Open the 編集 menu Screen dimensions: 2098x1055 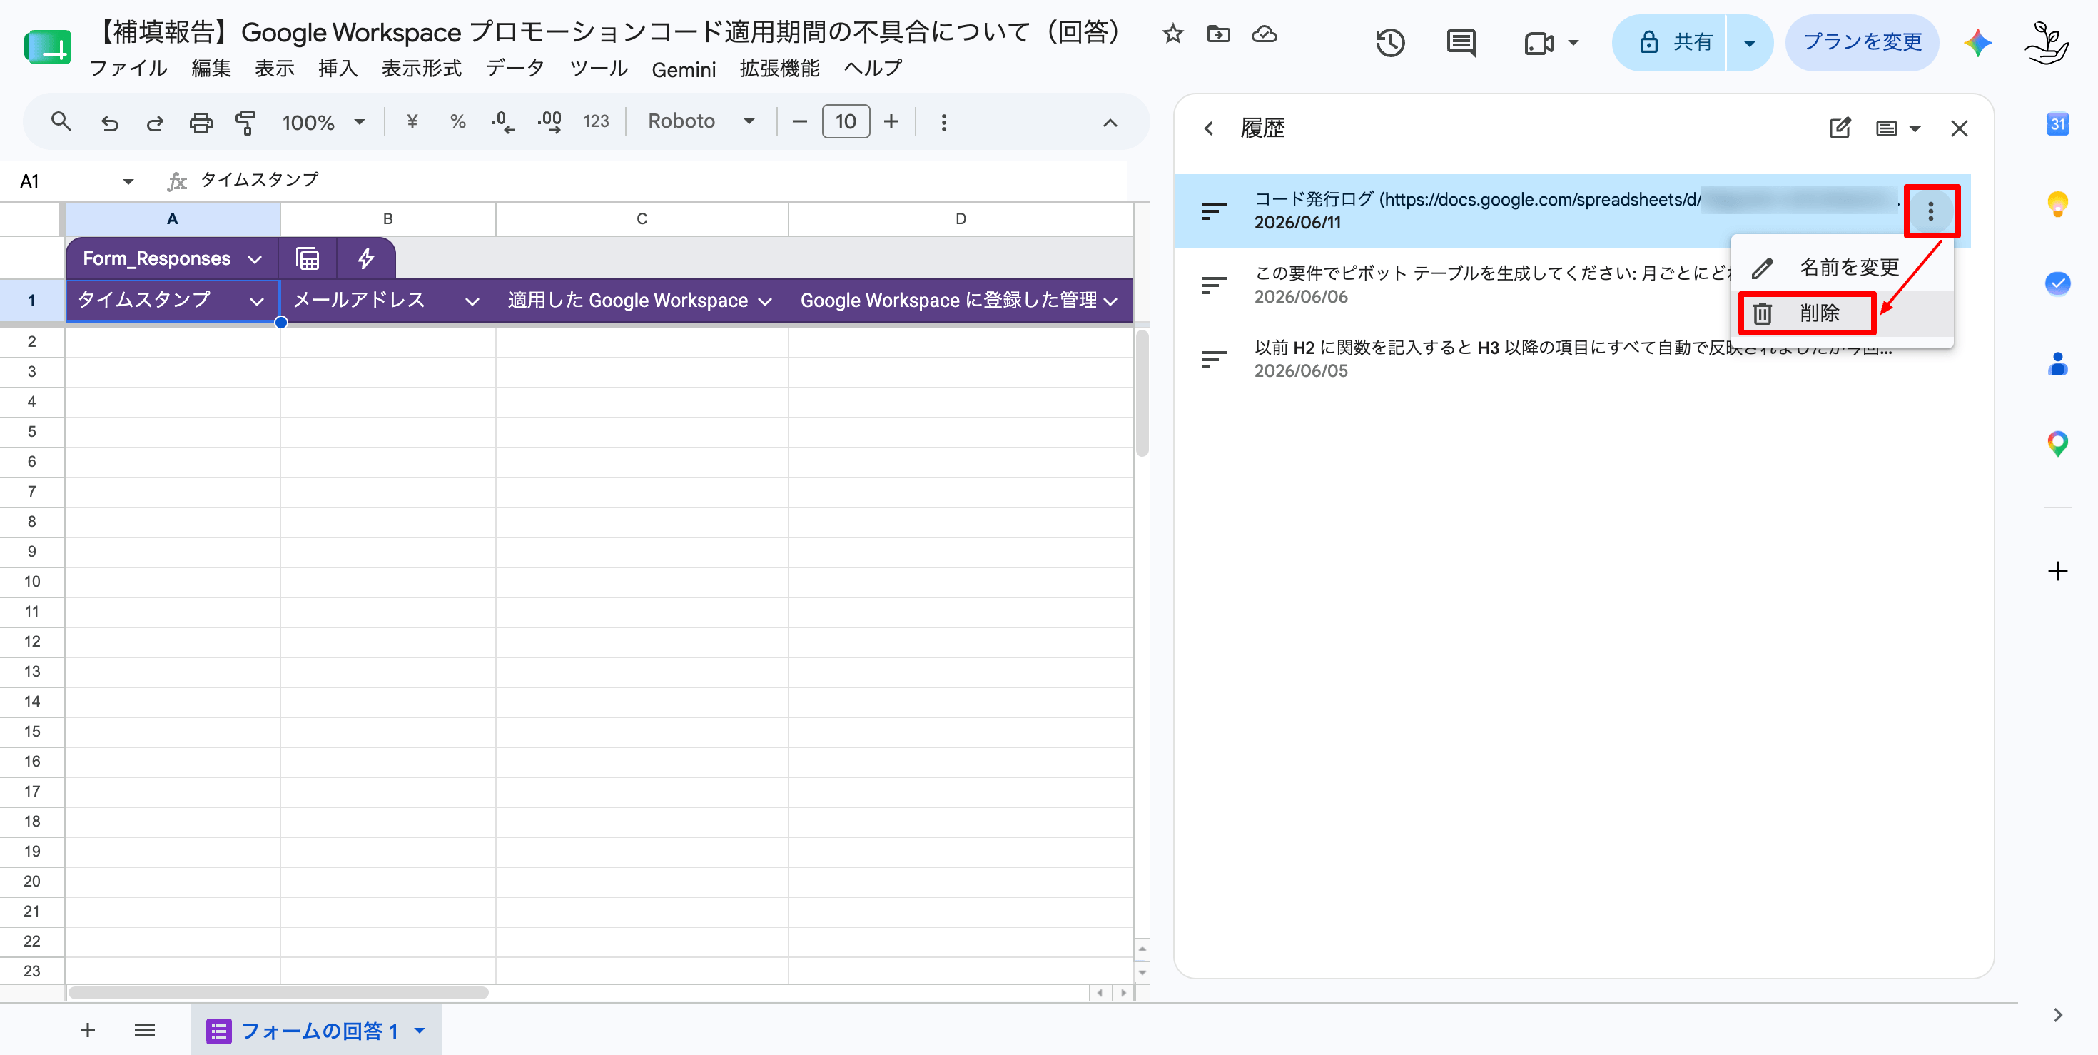coord(211,69)
